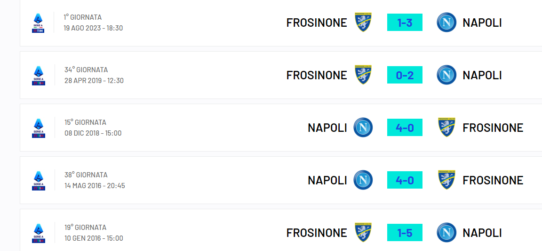Open the 1-5 score result
This screenshot has height=251, width=542.
pos(405,233)
